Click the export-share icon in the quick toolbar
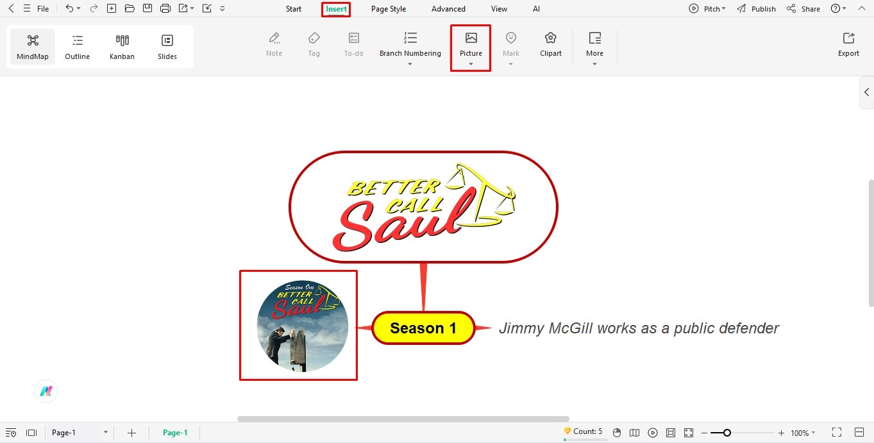Image resolution: width=874 pixels, height=443 pixels. coord(183,8)
